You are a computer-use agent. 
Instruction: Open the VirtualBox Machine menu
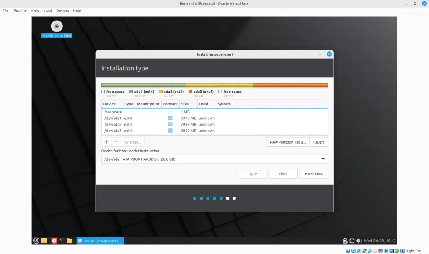point(20,10)
